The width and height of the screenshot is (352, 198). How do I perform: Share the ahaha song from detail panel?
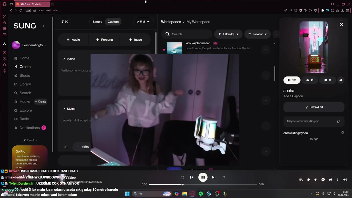[340, 80]
